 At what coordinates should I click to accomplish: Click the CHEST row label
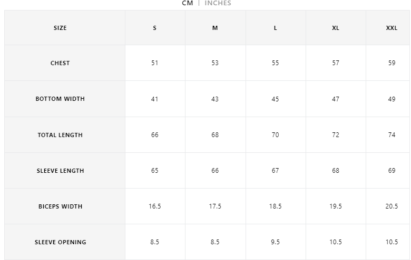point(60,63)
